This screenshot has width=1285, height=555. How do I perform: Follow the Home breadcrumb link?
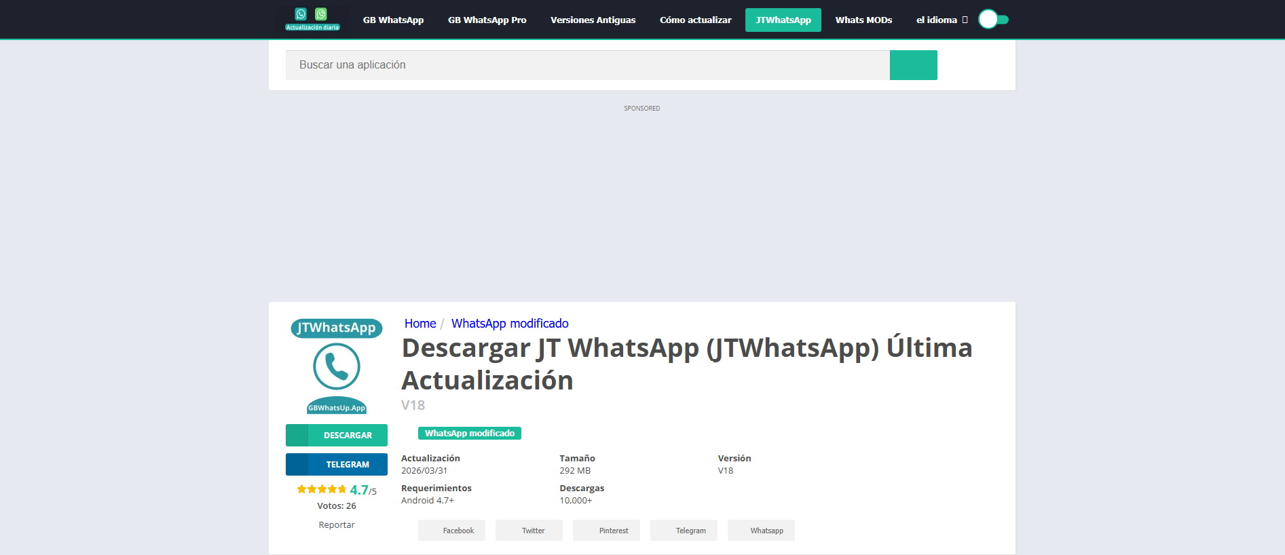pos(420,324)
